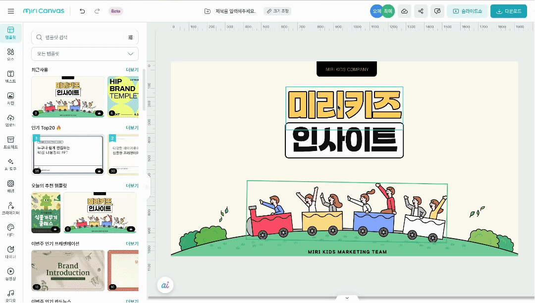Open the 오디오 audio sidebar icon
This screenshot has height=303, width=535.
click(x=11, y=296)
